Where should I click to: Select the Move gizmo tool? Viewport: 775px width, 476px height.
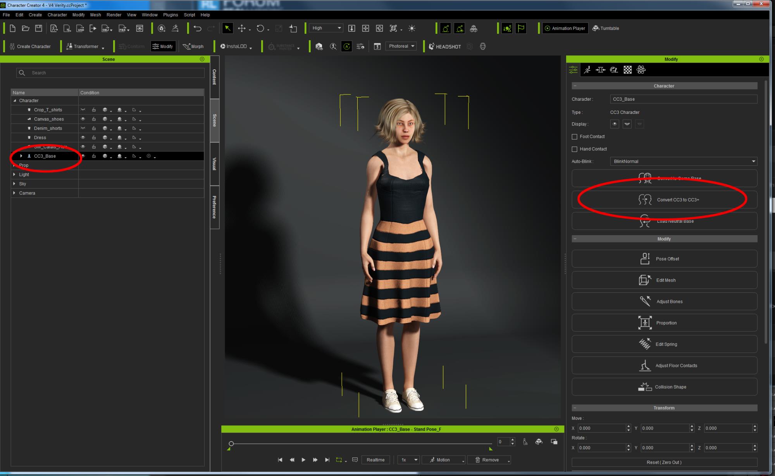coord(242,28)
